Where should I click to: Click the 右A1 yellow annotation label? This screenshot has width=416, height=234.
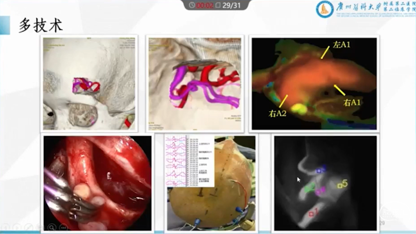click(x=352, y=103)
